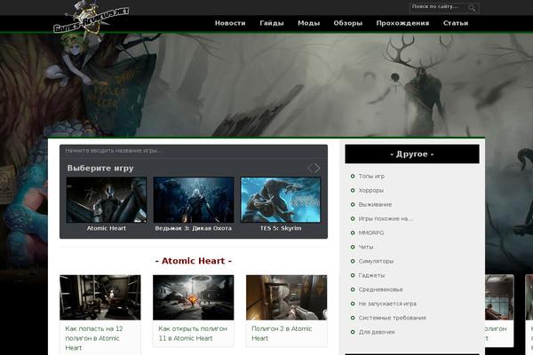Click the TES 5: Skyrim label
Screen dimensions: 533x355
click(x=281, y=228)
